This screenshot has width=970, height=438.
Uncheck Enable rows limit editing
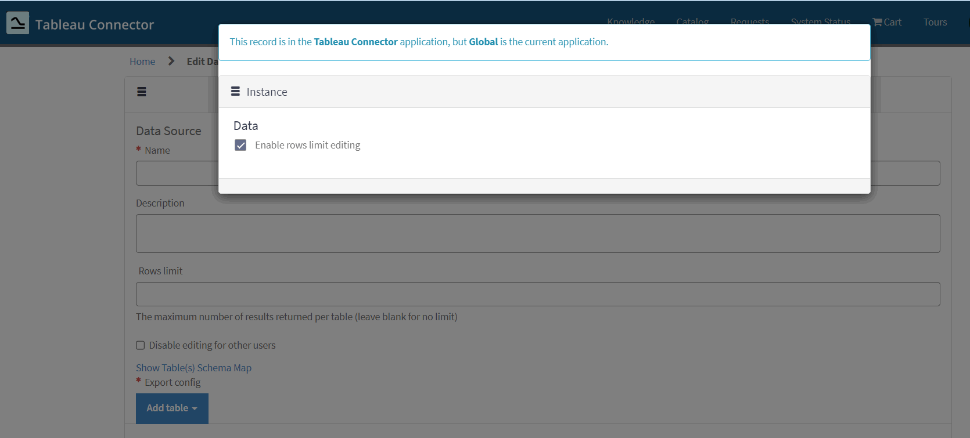[240, 145]
